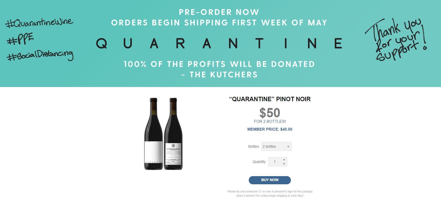441x199 pixels.
Task: Increase quantity with the up arrow
Action: click(284, 160)
